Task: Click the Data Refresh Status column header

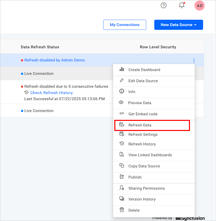Action: pyautogui.click(x=40, y=47)
